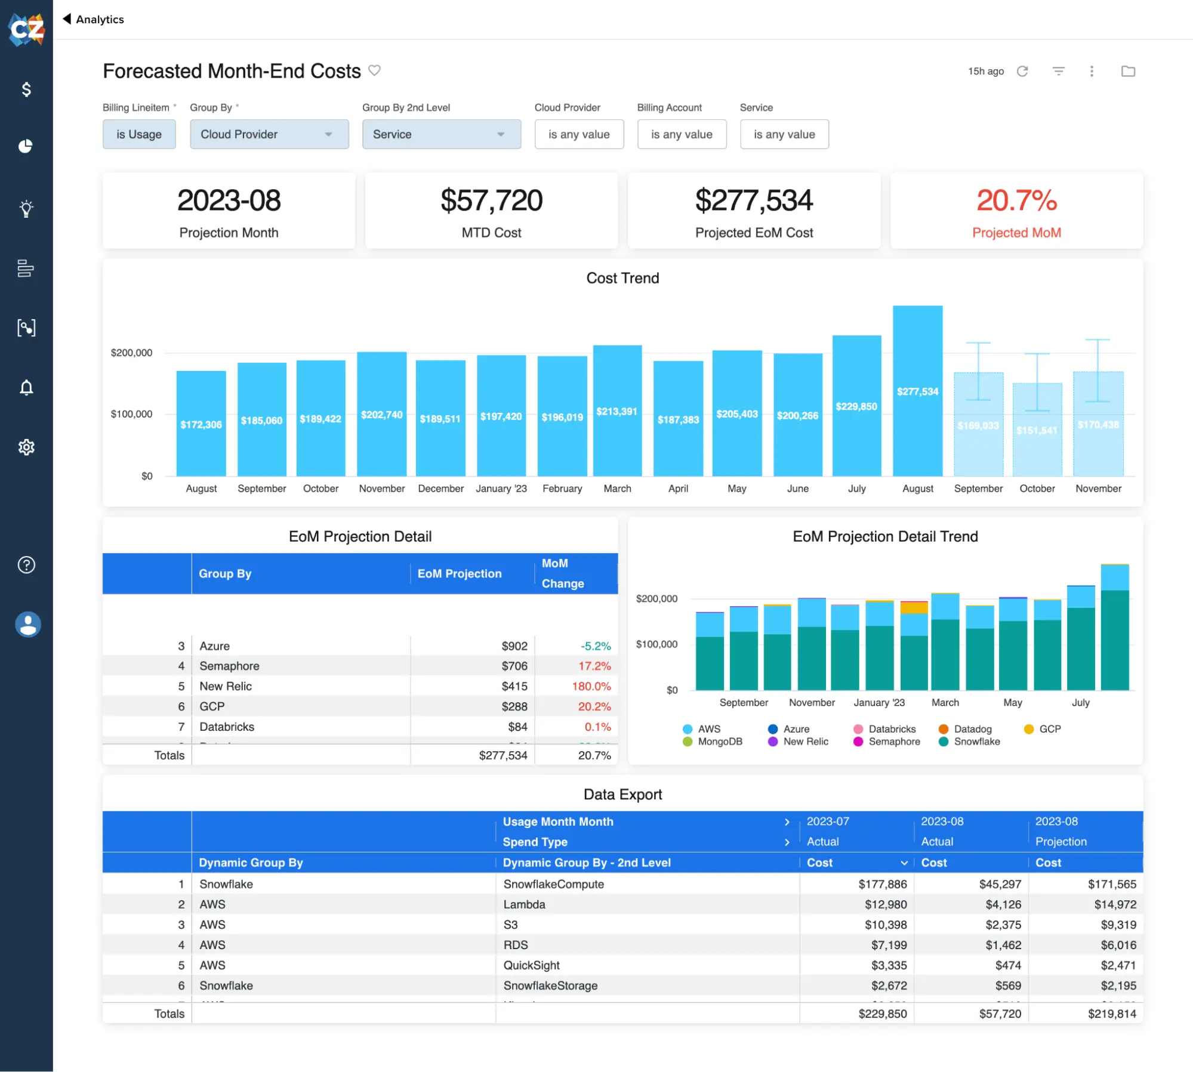Open the bracketed nodes dimensions sidebar icon
Viewport: 1193px width, 1072px height.
click(x=26, y=328)
